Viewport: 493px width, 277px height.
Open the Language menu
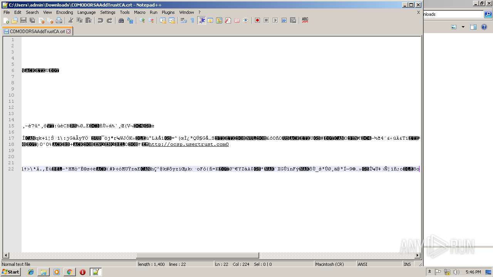tap(86, 12)
